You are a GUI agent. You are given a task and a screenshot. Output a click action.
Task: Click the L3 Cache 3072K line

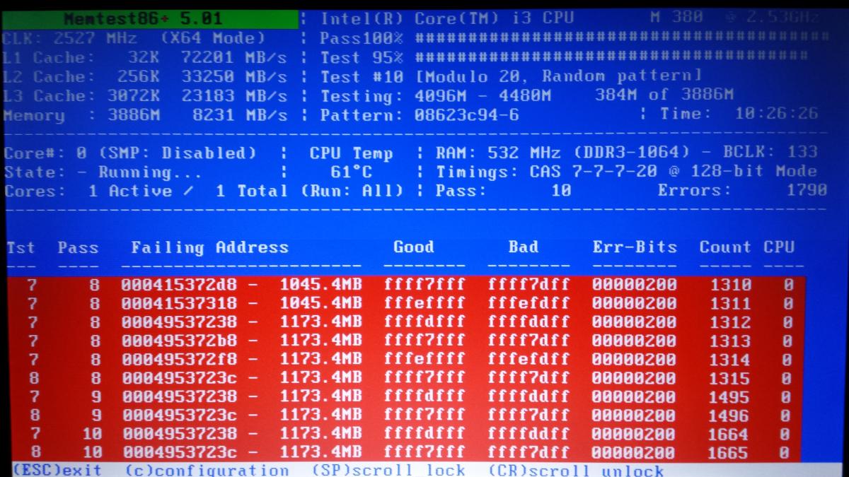coord(145,95)
